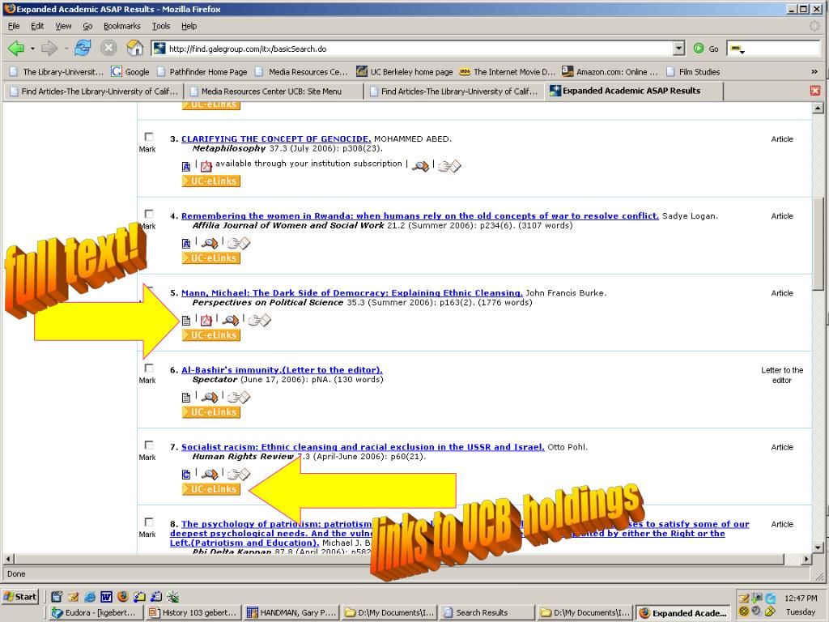Mark result 4 Remembering the women in Rwanda
The width and height of the screenshot is (829, 622).
click(x=149, y=214)
